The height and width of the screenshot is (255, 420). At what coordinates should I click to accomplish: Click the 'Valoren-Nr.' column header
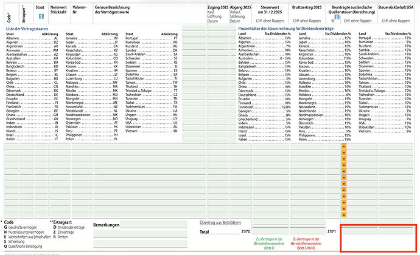[80, 10]
